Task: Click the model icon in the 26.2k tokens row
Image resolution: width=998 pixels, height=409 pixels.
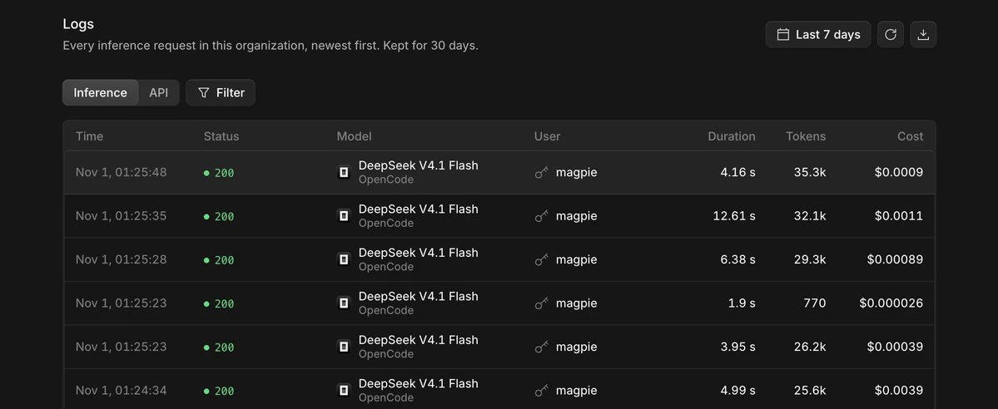Action: 344,347
